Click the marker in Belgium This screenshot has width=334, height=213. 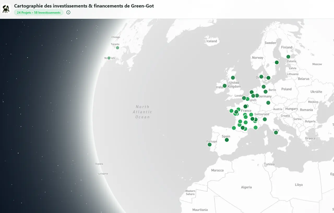point(247,98)
